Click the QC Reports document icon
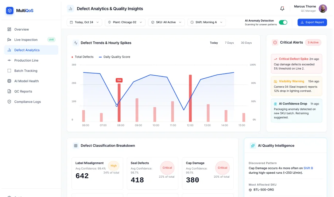Viewport: 334px width, 197px height. pos(9,91)
